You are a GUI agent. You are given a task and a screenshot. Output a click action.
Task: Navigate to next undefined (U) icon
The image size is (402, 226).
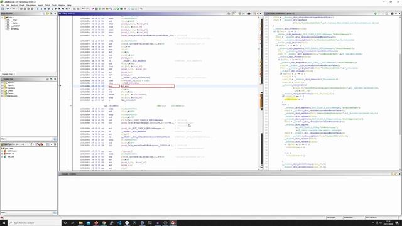(x=48, y=9)
